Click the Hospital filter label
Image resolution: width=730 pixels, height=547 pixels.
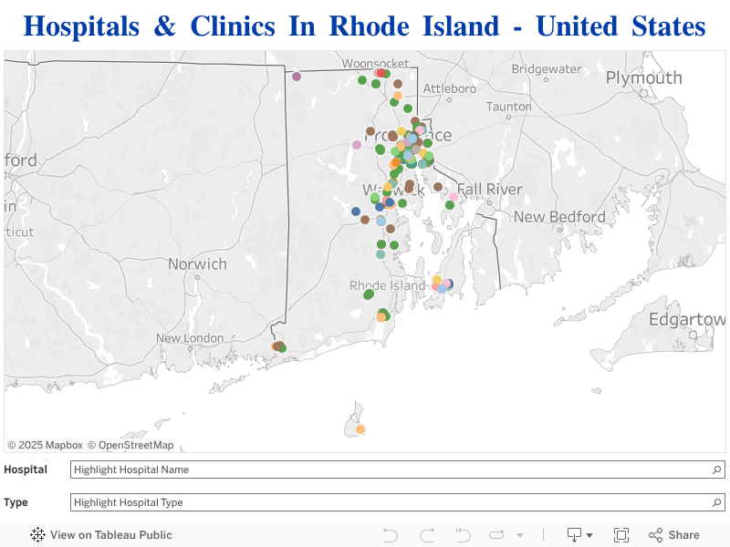(26, 470)
